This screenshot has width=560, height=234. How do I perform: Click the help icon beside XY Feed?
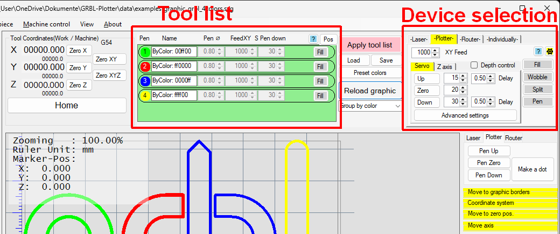(x=537, y=52)
